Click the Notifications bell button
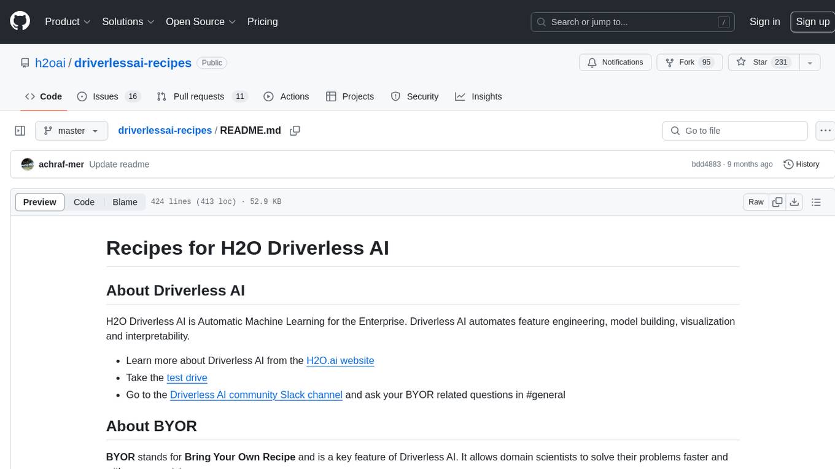This screenshot has height=469, width=835. tap(615, 63)
